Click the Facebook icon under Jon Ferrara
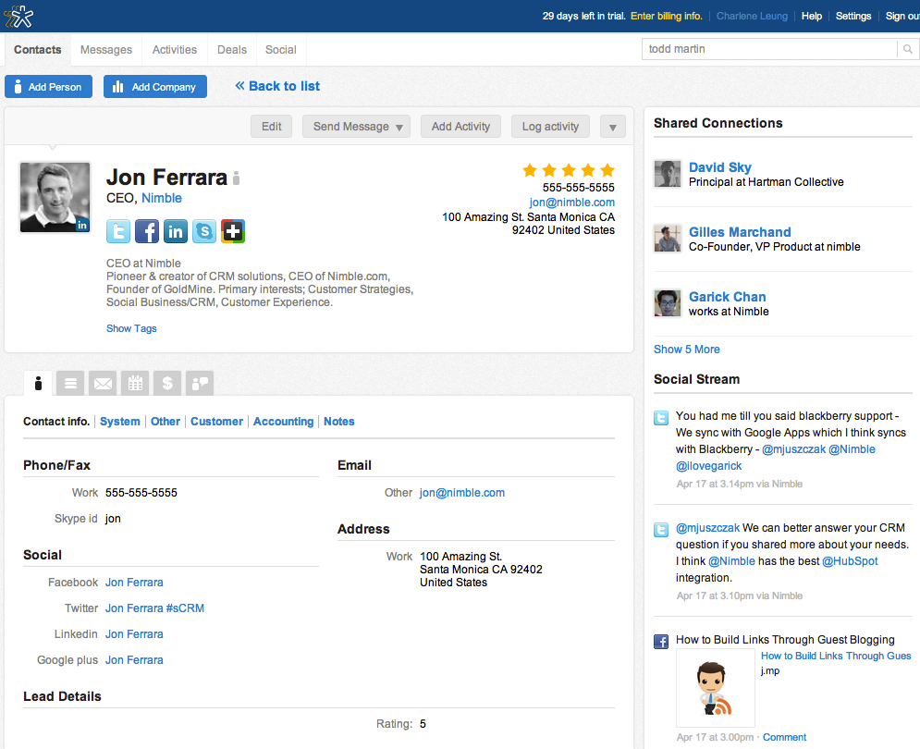 tap(147, 231)
